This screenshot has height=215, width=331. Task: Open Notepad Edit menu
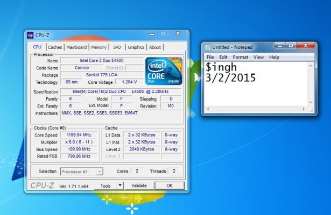pos(223,57)
